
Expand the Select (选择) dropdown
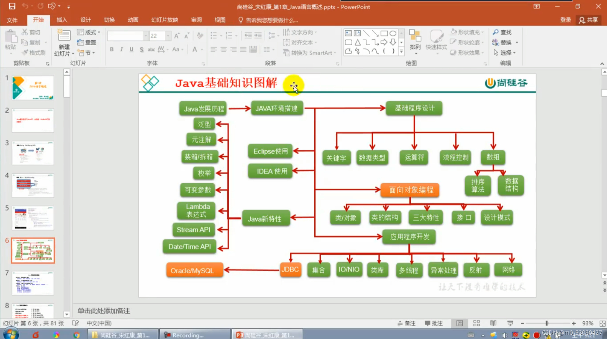coord(514,53)
